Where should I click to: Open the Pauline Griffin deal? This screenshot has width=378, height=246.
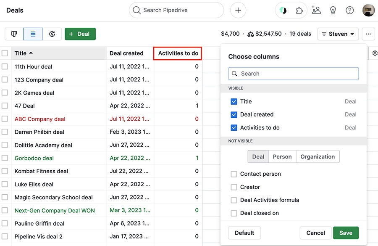39,224
